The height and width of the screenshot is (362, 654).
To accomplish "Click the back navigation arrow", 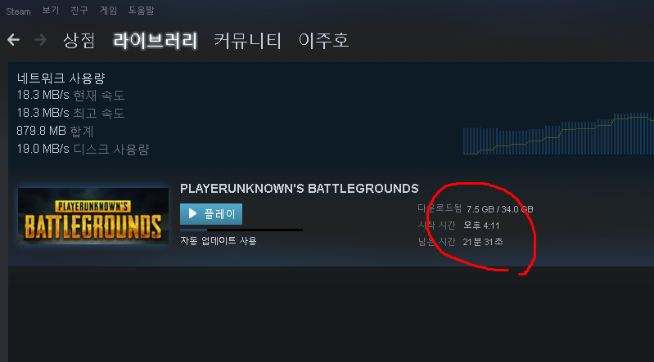I will [x=13, y=40].
